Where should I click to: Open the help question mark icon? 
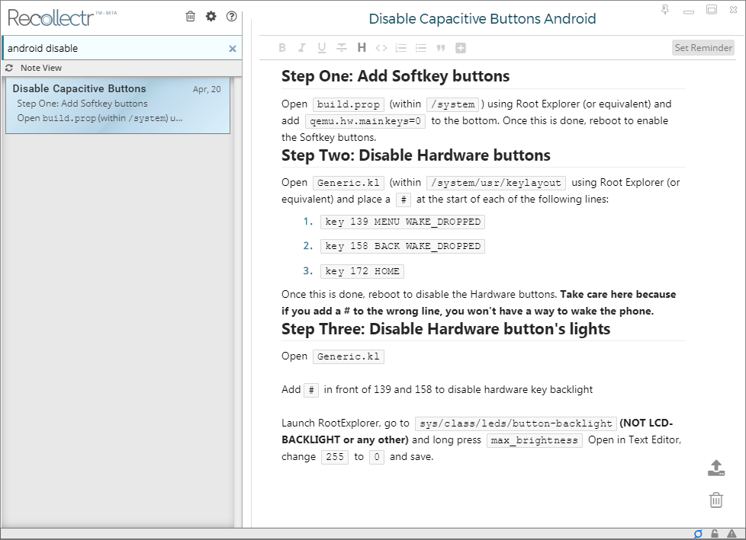click(232, 17)
